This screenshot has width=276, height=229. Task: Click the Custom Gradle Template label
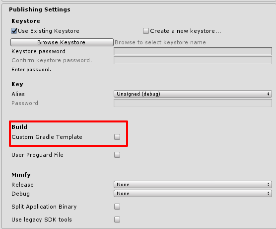47,137
